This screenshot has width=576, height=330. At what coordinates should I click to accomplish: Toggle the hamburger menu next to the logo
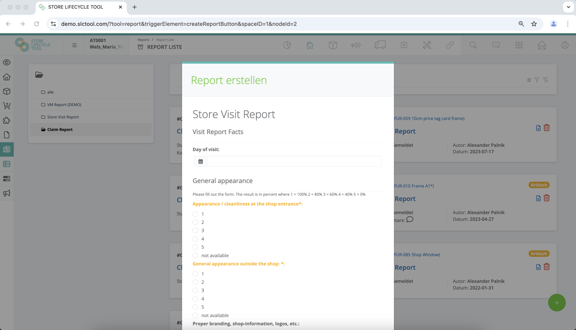click(74, 45)
